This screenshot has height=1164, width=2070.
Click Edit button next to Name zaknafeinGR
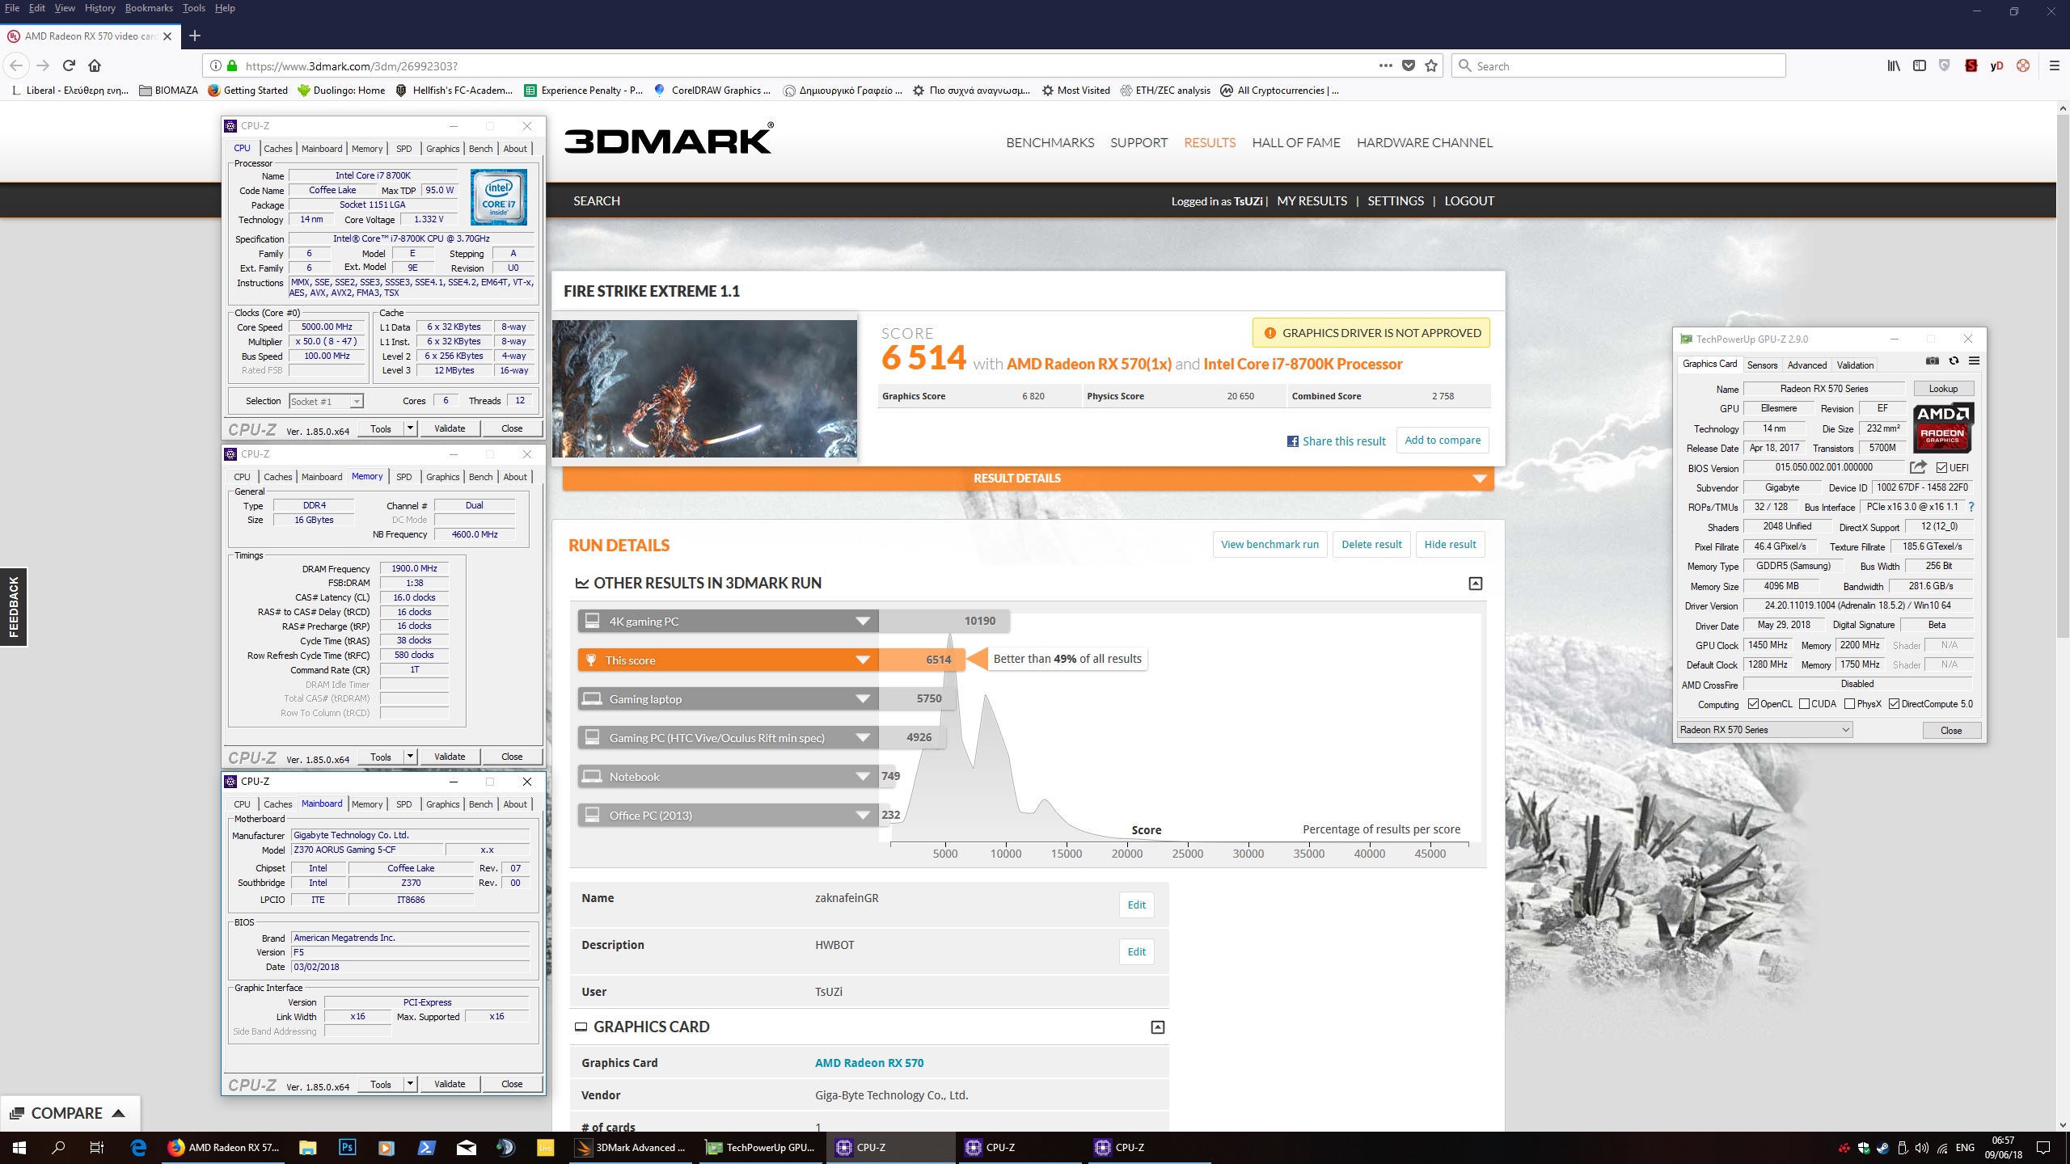[x=1136, y=905]
